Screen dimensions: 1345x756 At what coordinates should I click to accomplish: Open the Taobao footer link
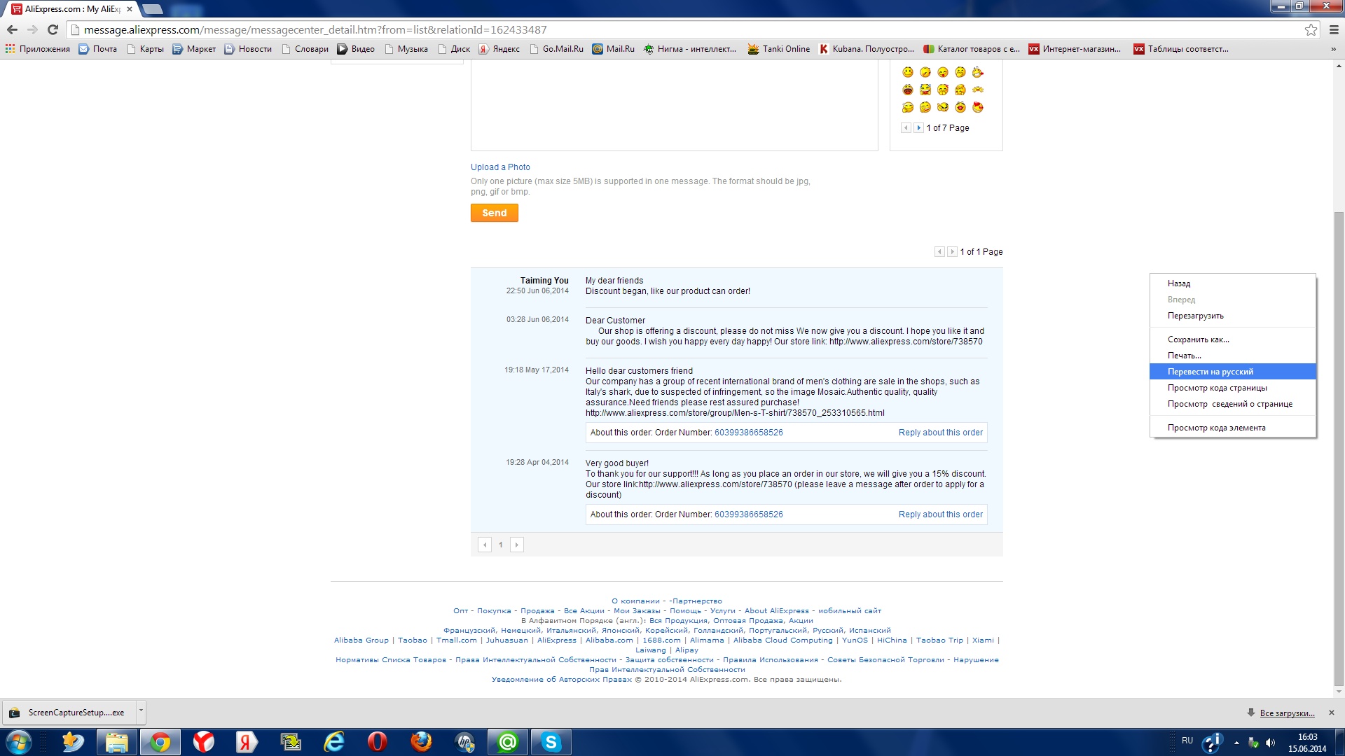pyautogui.click(x=412, y=640)
